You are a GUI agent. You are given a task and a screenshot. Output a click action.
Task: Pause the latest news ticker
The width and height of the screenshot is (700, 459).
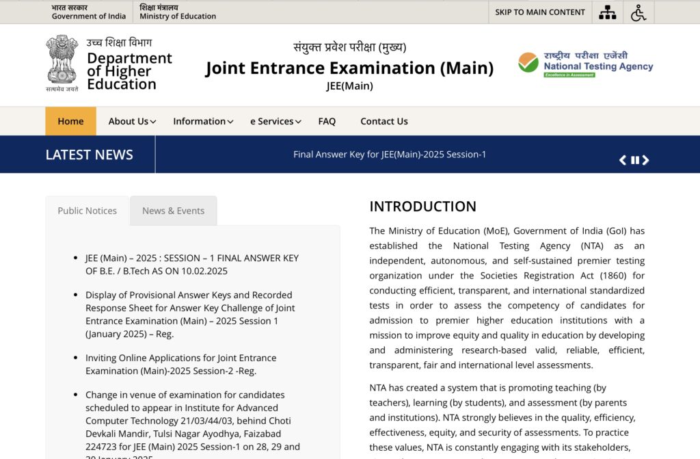(635, 160)
